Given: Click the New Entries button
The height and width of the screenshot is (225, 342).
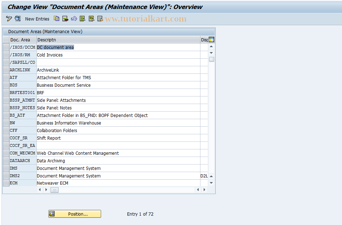Looking at the screenshot, I should (37, 19).
